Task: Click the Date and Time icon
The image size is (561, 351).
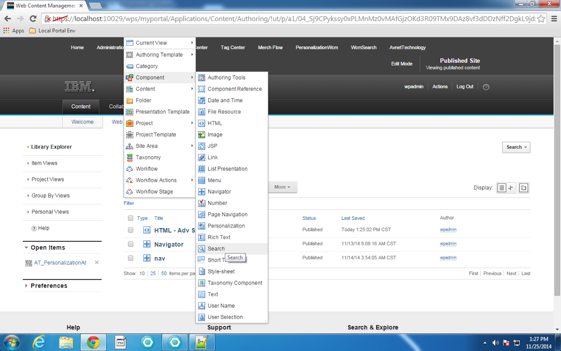Action: [x=202, y=100]
